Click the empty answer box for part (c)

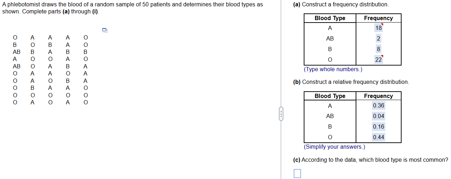point(297,173)
